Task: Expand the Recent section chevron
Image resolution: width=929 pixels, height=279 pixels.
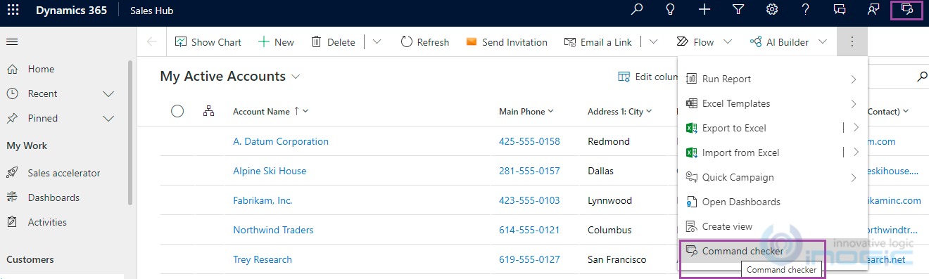Action: [108, 93]
